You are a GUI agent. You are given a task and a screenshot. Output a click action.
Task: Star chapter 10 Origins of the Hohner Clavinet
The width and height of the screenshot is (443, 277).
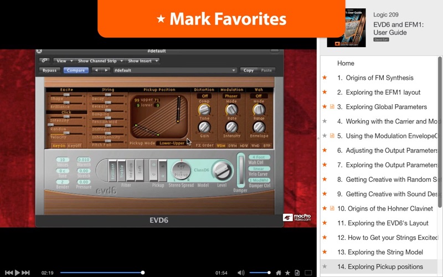point(325,209)
